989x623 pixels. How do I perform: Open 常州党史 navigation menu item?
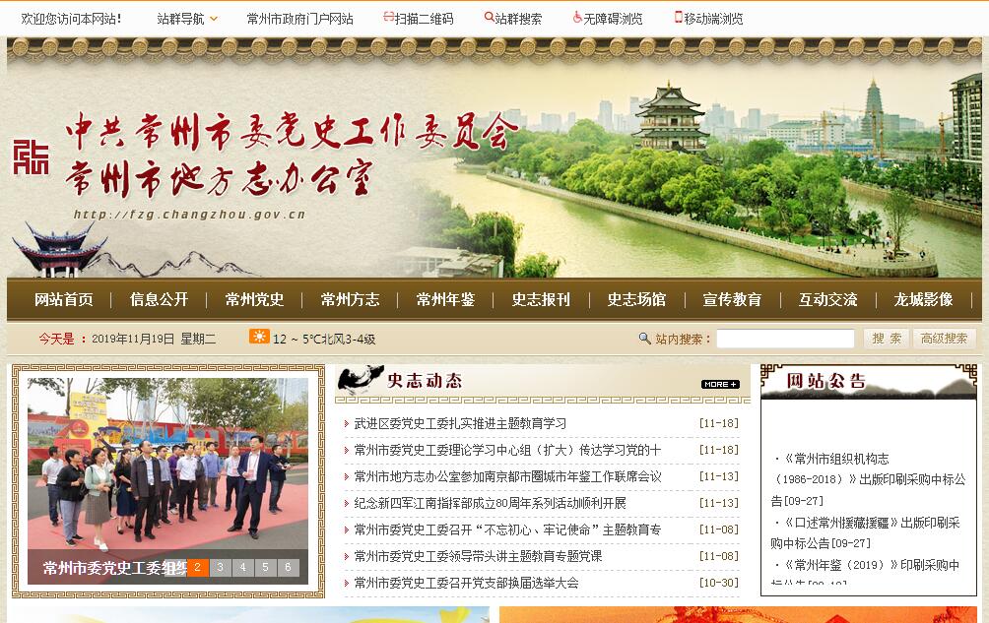tap(254, 300)
